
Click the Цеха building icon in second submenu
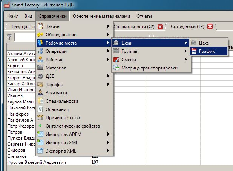click(x=116, y=43)
